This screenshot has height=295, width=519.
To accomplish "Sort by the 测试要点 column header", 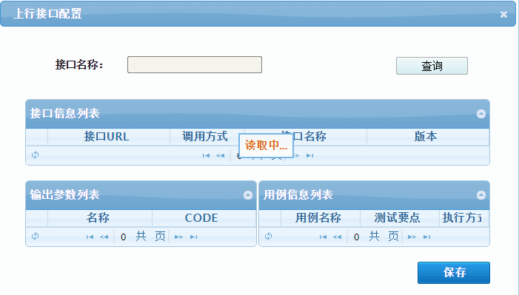I will pos(400,218).
